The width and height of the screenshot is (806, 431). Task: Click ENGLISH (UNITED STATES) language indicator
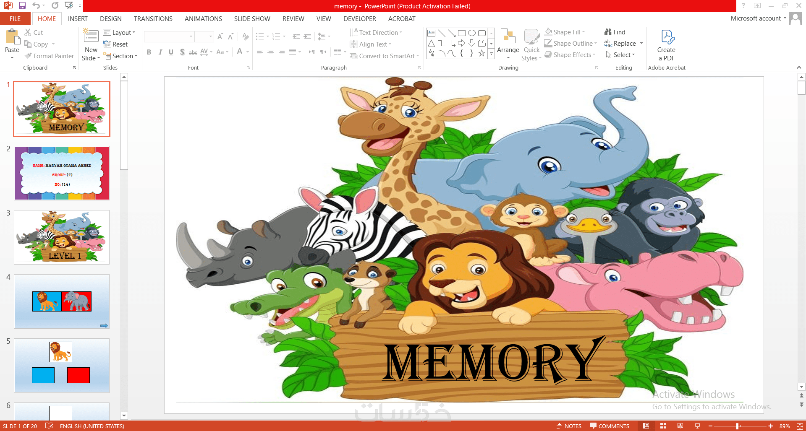[x=92, y=426]
